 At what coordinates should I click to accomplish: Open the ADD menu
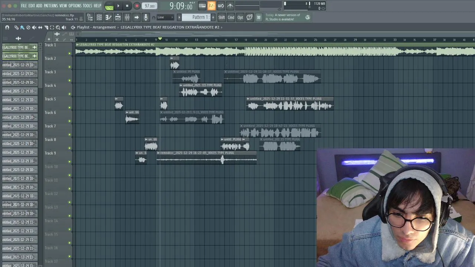click(x=39, y=6)
